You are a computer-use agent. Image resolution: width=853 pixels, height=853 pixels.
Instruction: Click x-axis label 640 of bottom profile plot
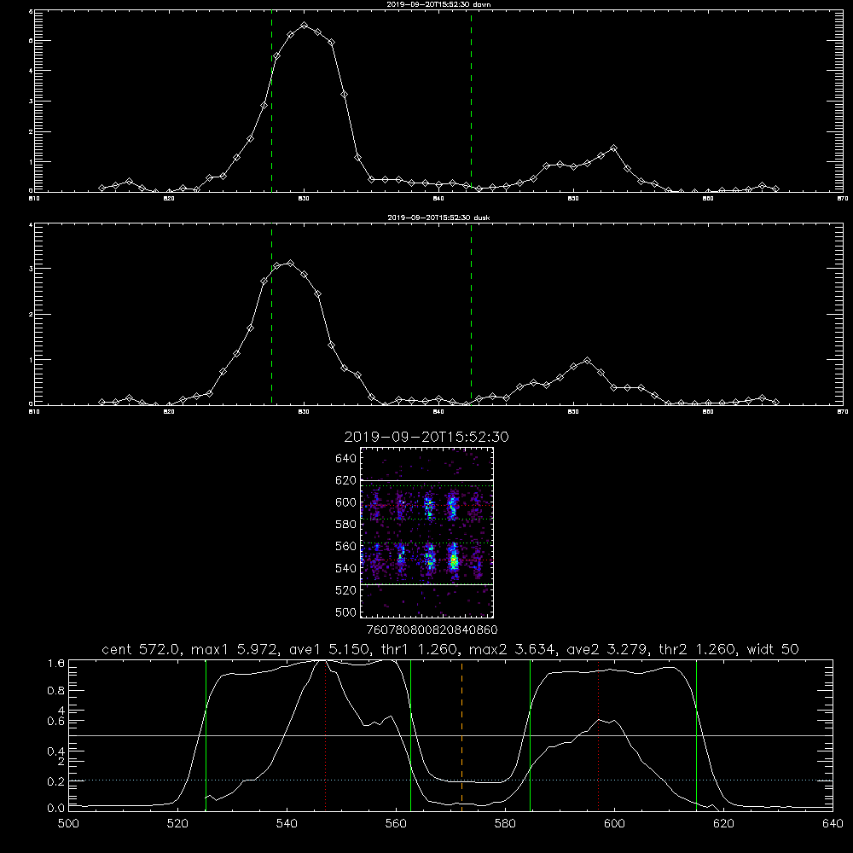tap(833, 824)
